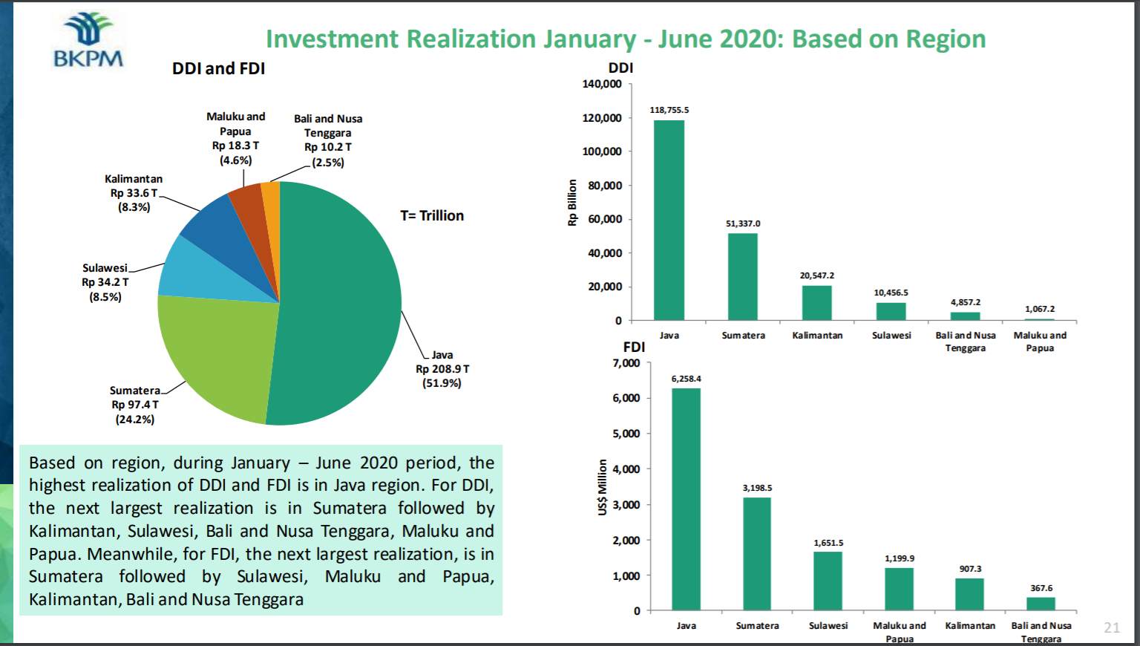This screenshot has width=1140, height=646.
Task: Select the Maluku and Papua FDI bar
Action: [899, 590]
